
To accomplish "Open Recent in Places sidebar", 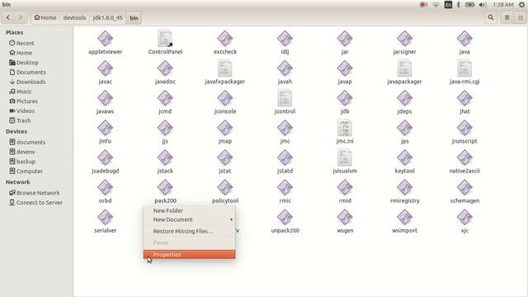I will click(x=22, y=43).
